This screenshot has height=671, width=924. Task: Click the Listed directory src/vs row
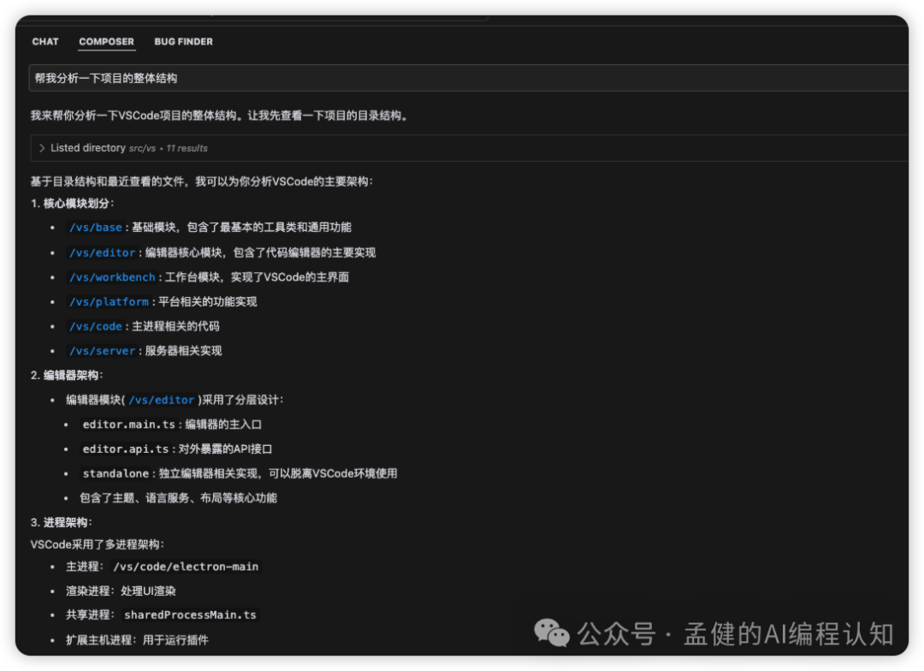tap(468, 148)
